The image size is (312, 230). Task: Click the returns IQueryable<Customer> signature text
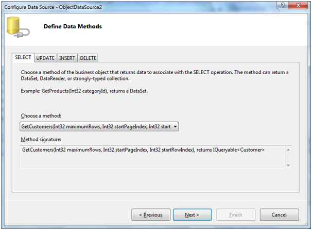(x=231, y=150)
